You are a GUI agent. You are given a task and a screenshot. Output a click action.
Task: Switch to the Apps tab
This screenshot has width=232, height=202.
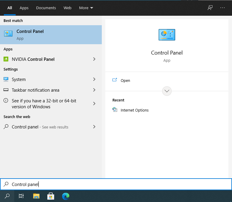(24, 8)
